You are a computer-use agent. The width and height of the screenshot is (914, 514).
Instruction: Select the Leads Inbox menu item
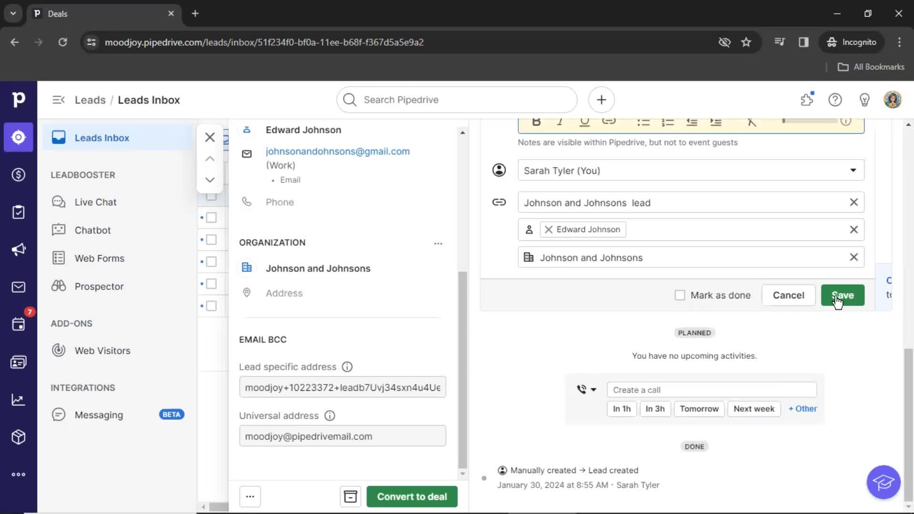102,138
